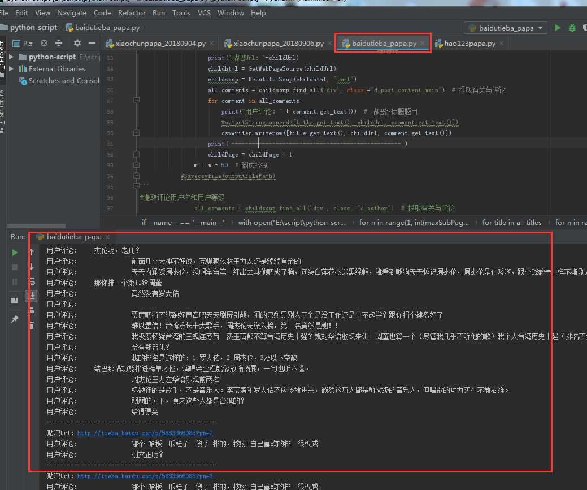Open the run configuration dropdown baidutieba_papa
Viewport: 587px width, 490px height.
coord(506,28)
